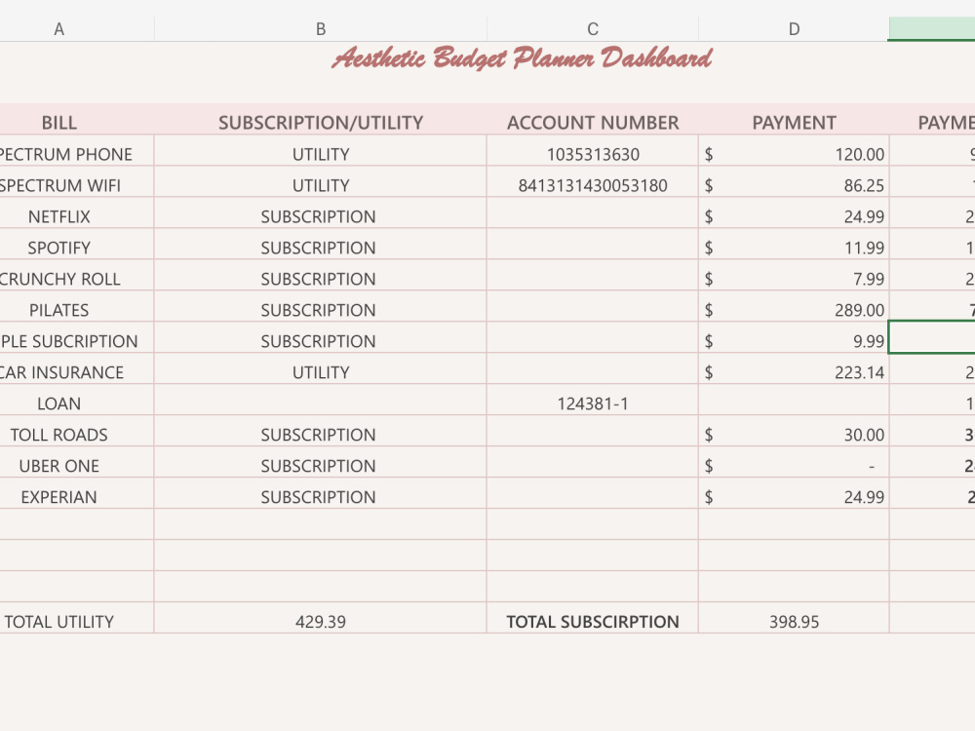Select column A header
Screen dimensions: 975x731
(x=59, y=29)
